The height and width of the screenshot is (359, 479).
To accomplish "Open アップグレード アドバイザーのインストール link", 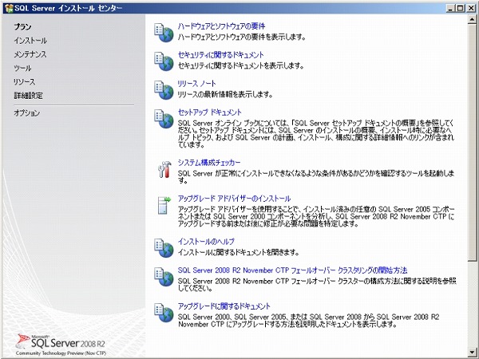I will pyautogui.click(x=234, y=199).
